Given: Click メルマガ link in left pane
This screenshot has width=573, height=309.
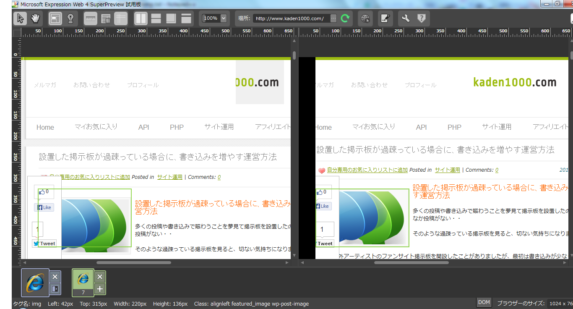Looking at the screenshot, I should tap(45, 85).
